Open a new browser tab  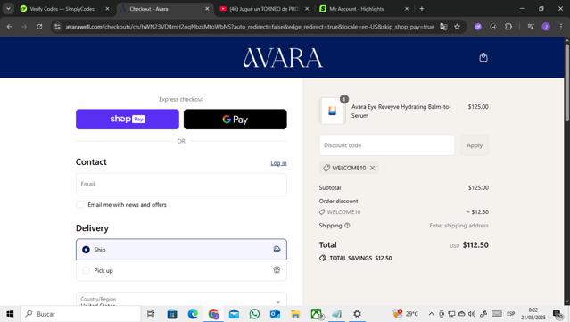422,8
